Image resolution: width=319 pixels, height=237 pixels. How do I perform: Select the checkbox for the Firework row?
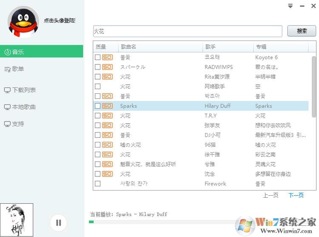coord(98,184)
